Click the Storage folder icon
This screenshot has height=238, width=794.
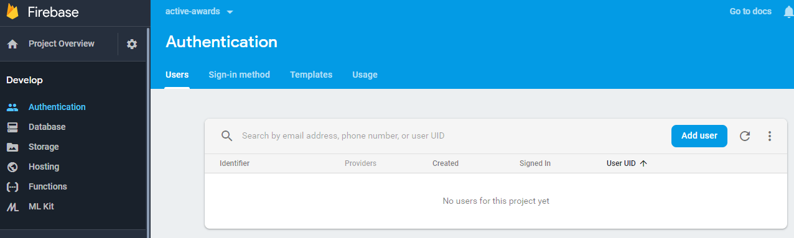click(12, 147)
